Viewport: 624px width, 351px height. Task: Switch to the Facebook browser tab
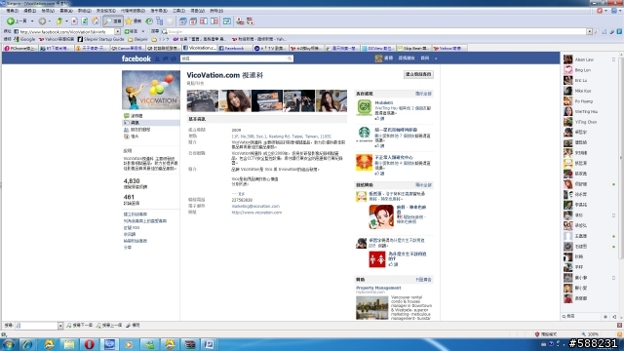[234, 48]
